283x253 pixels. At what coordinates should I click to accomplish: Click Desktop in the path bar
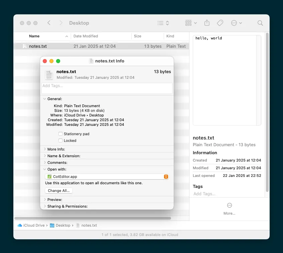click(x=63, y=225)
